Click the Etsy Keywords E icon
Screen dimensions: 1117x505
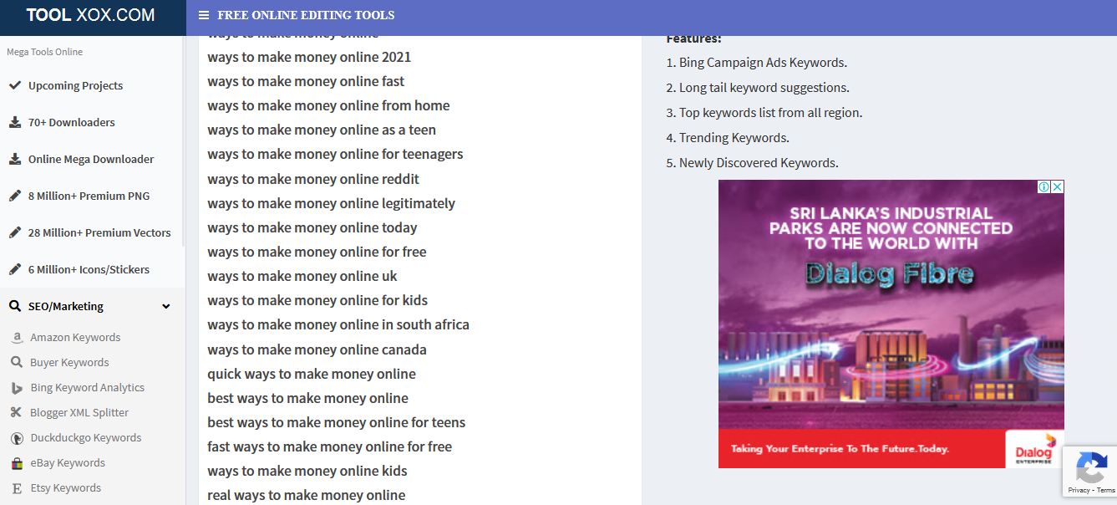click(x=16, y=488)
